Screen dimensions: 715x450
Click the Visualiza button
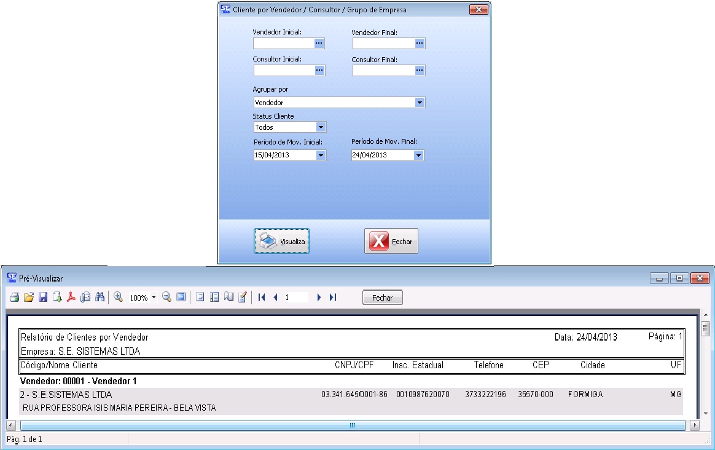[282, 242]
